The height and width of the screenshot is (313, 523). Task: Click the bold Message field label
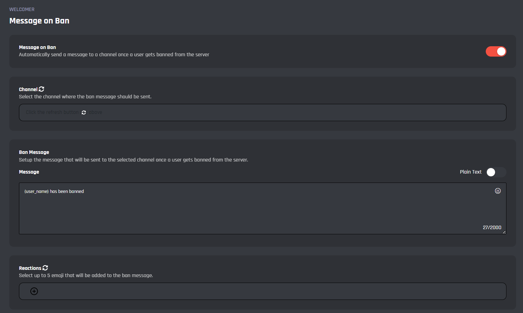29,172
